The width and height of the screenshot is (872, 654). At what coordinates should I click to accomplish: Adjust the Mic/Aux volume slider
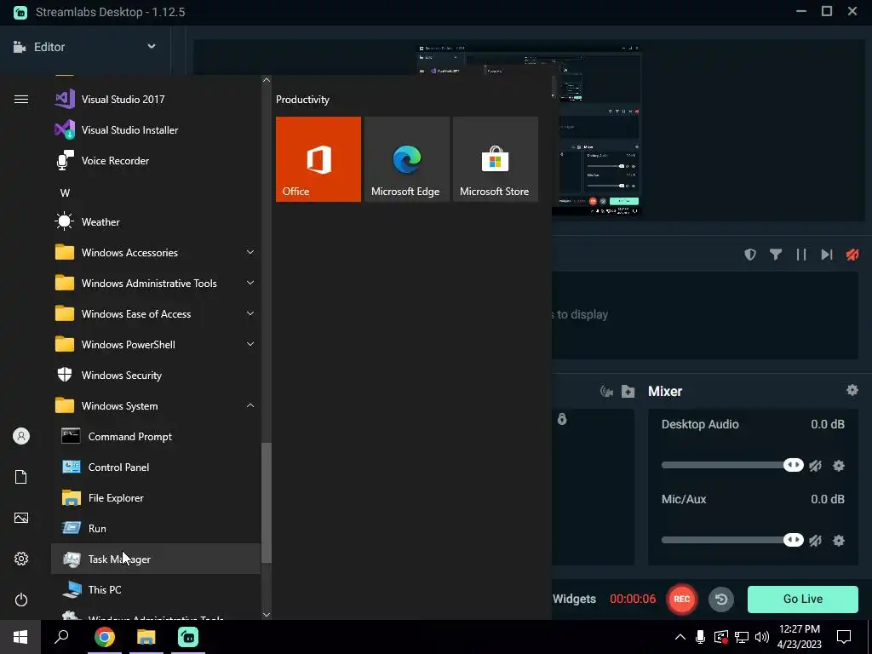(x=731, y=540)
